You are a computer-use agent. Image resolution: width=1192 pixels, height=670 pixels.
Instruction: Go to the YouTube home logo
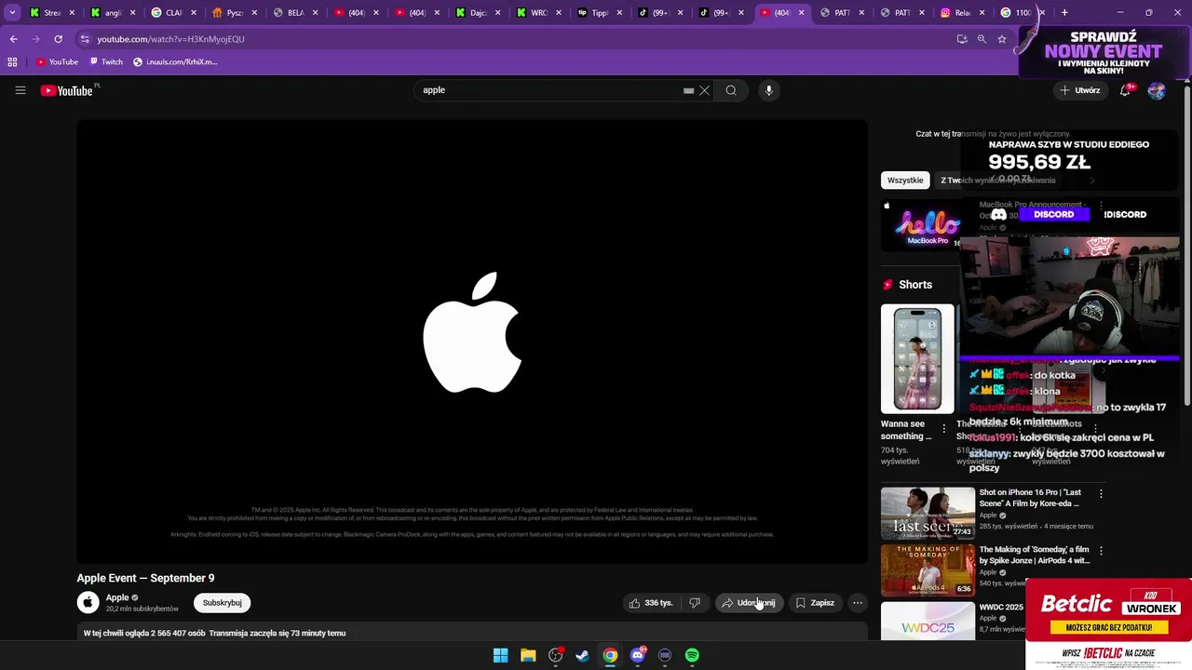[x=68, y=90]
